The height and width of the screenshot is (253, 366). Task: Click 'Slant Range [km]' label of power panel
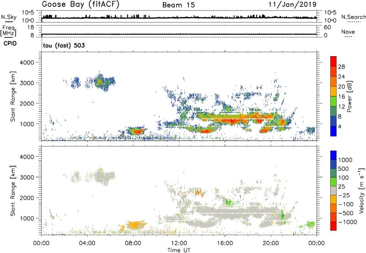tap(13, 96)
